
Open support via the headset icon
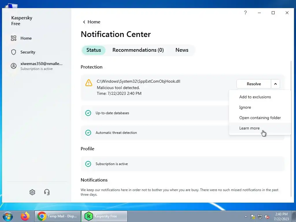tap(47, 192)
